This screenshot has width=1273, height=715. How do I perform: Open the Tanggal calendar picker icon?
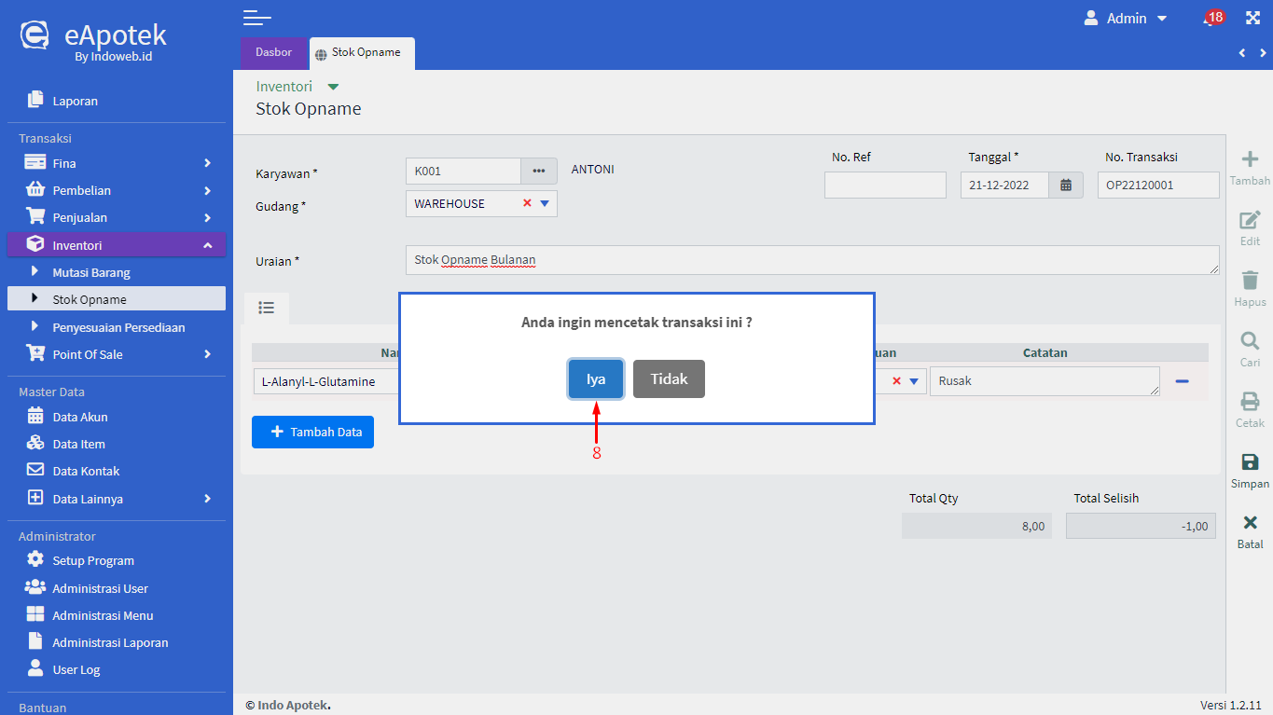tap(1066, 185)
